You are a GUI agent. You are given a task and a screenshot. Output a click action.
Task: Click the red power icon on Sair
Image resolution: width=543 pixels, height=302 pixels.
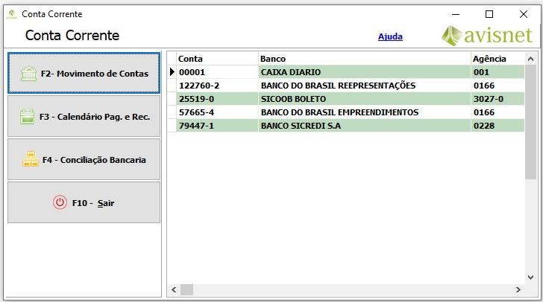click(x=60, y=202)
